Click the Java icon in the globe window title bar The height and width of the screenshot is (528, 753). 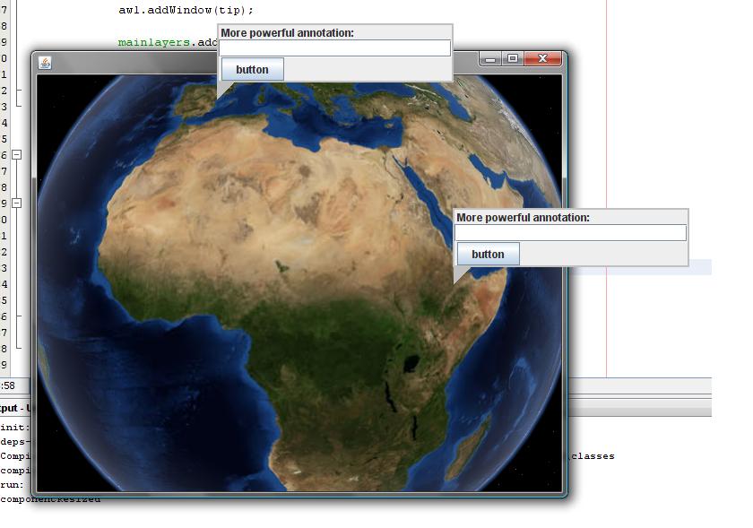pyautogui.click(x=45, y=63)
